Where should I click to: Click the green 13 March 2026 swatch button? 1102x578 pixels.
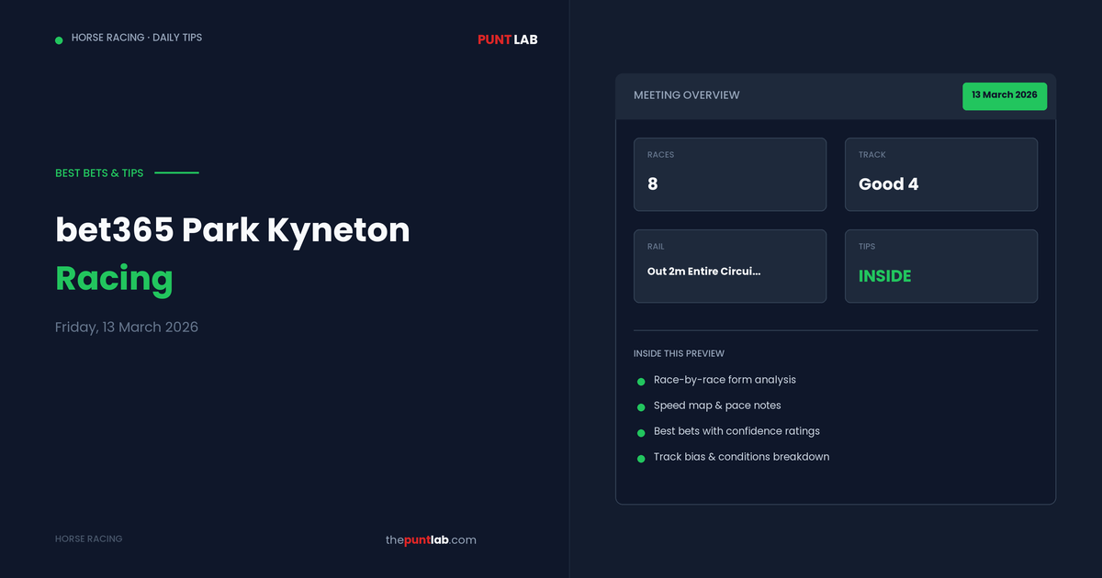click(1005, 95)
